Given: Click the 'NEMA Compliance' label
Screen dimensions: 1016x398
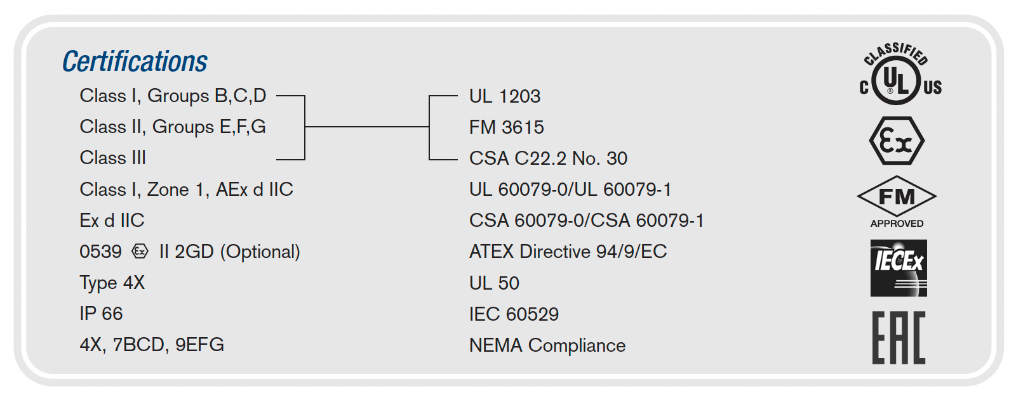Looking at the screenshot, I should click(547, 345).
